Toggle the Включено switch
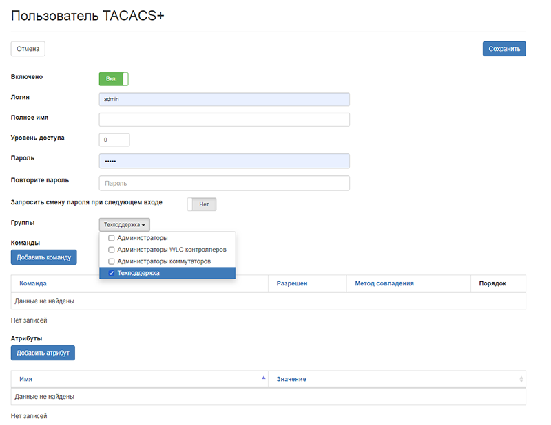The image size is (551, 425). point(114,79)
